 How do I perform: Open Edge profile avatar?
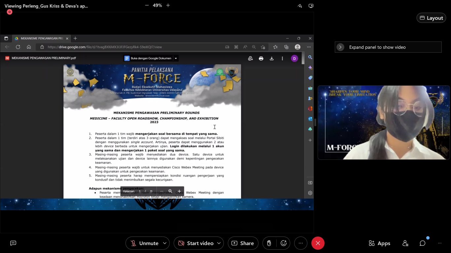pyautogui.click(x=297, y=47)
